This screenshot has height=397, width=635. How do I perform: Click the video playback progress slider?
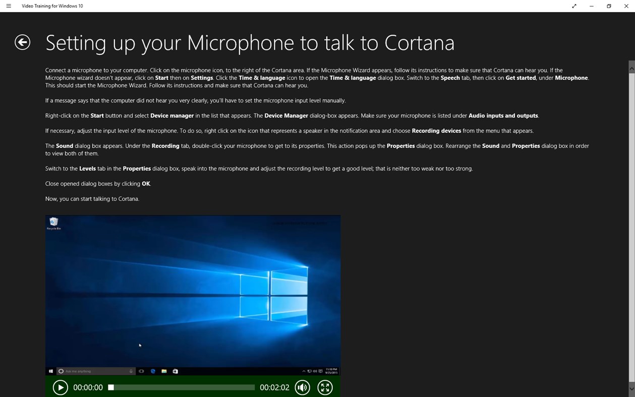point(182,387)
